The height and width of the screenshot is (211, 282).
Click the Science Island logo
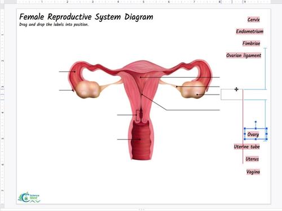[x=29, y=197]
